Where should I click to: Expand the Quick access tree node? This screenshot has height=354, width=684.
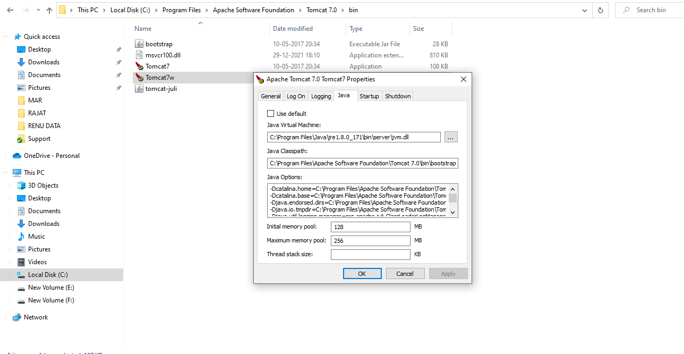[6, 37]
